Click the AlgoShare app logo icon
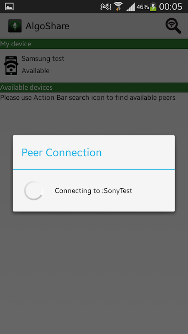 [15, 26]
